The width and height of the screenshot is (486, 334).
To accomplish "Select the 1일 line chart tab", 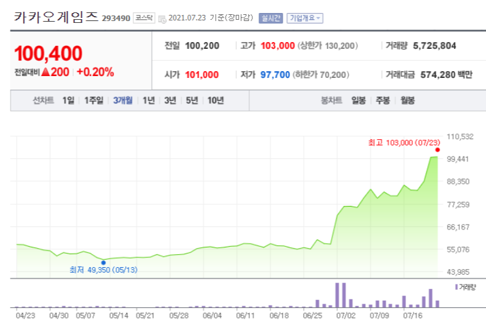I will click(x=68, y=100).
